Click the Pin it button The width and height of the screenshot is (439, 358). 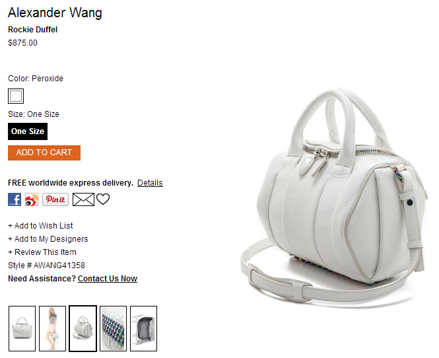[x=55, y=199]
